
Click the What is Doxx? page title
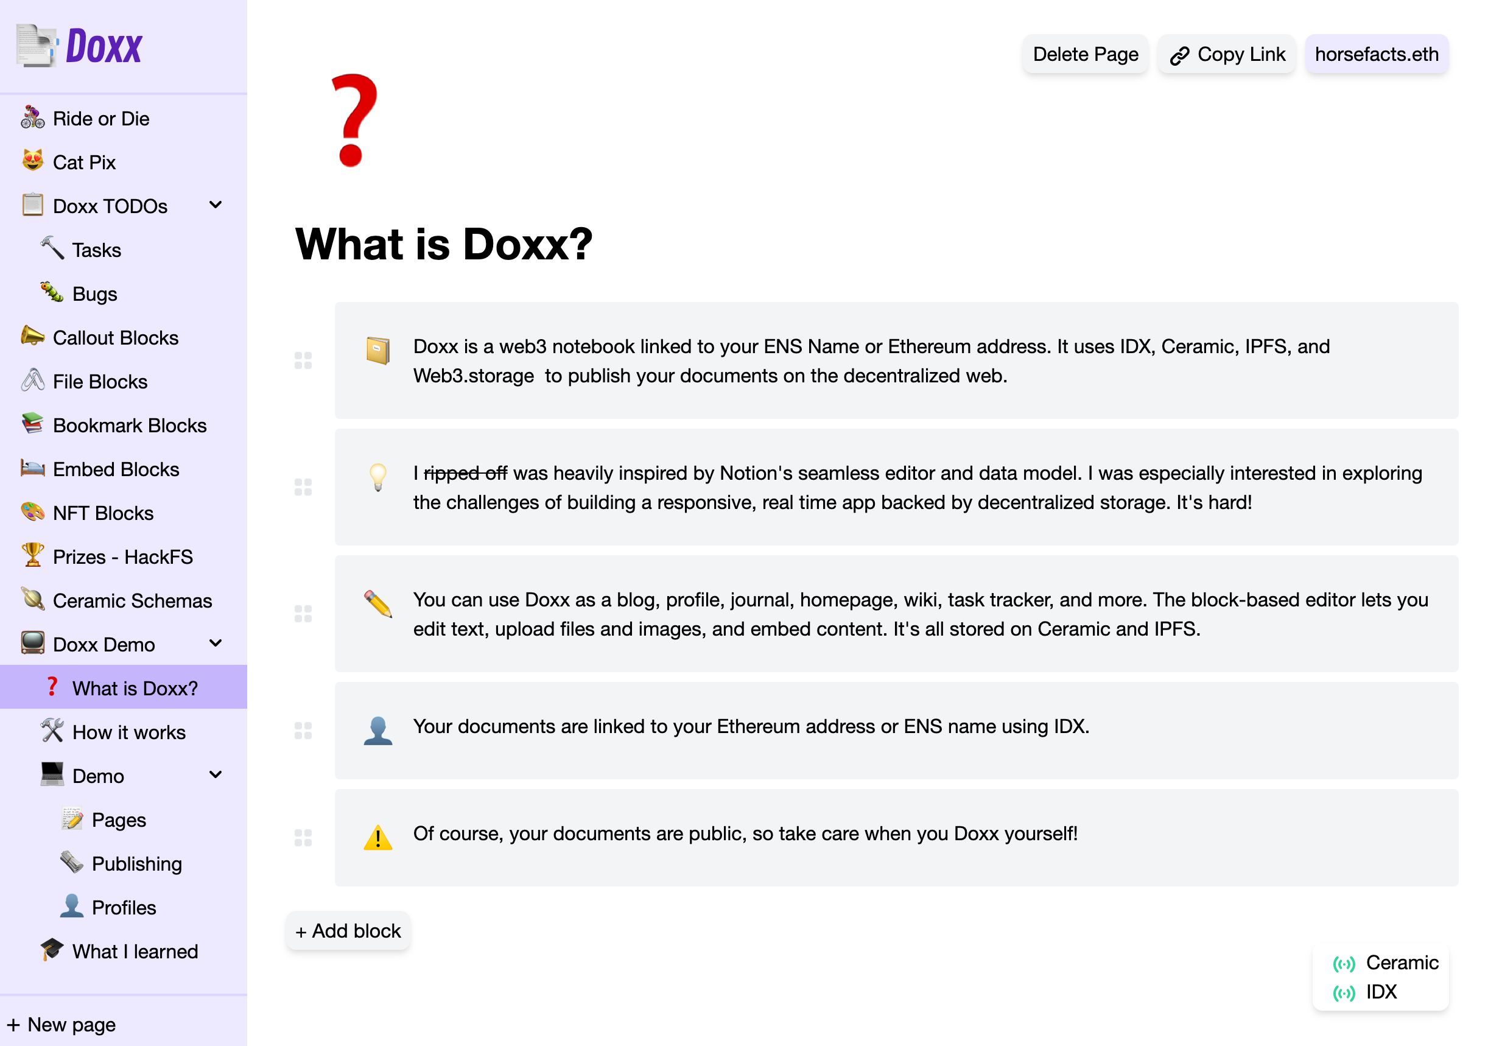(444, 244)
